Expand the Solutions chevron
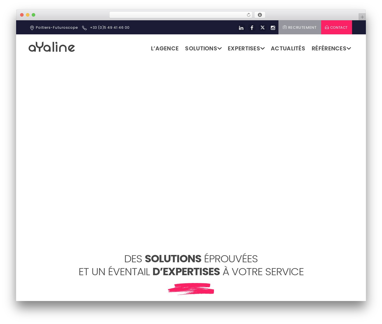Image resolution: width=382 pixels, height=324 pixels. point(220,48)
